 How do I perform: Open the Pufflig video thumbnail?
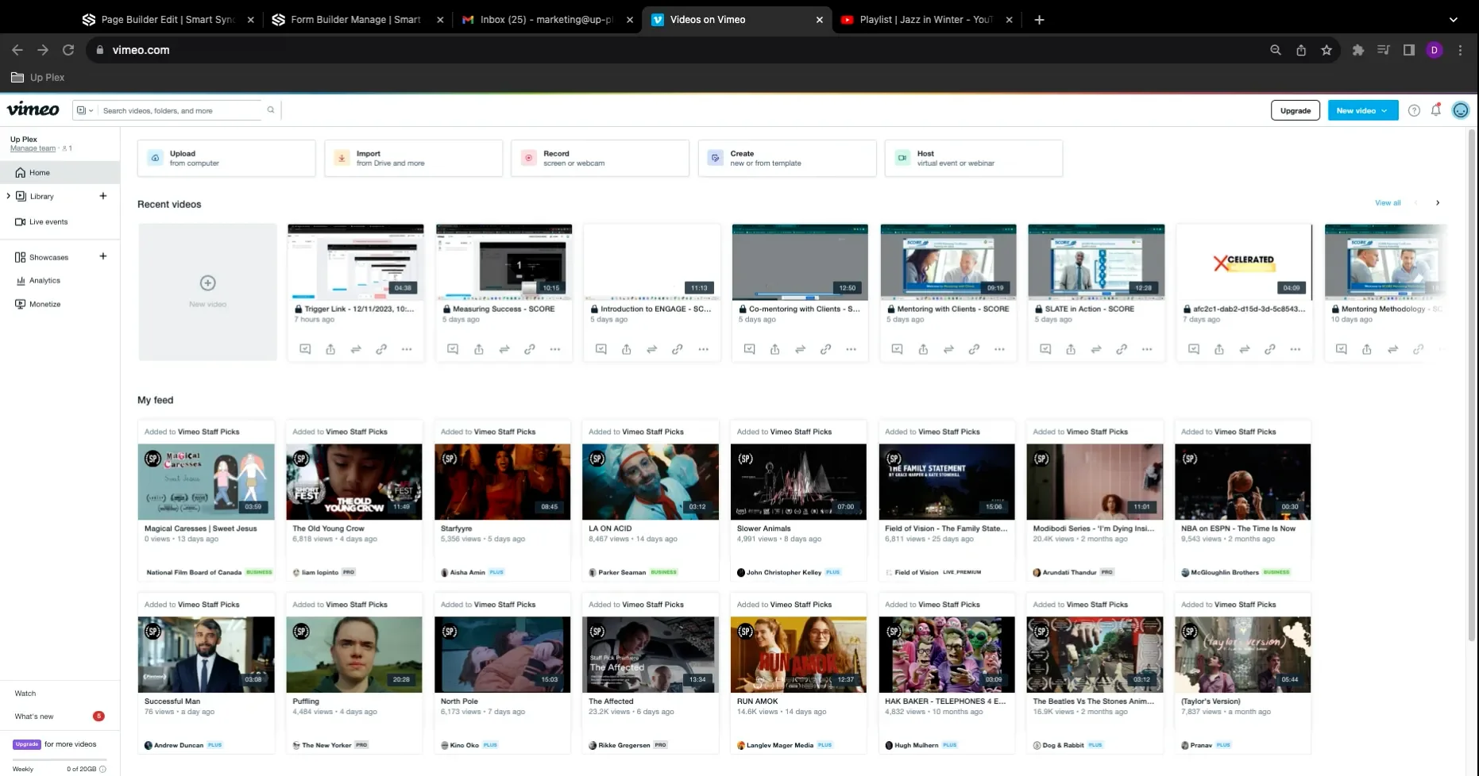click(x=353, y=654)
